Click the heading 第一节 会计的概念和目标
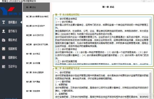Screen dimensions: 154x99 (67, 15)
